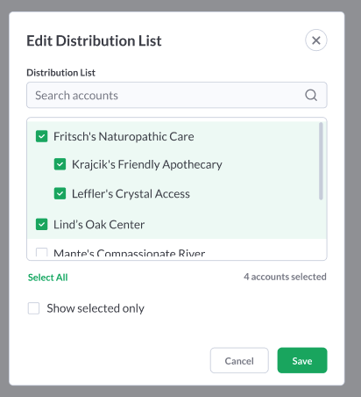Click the Select All link

tap(48, 278)
